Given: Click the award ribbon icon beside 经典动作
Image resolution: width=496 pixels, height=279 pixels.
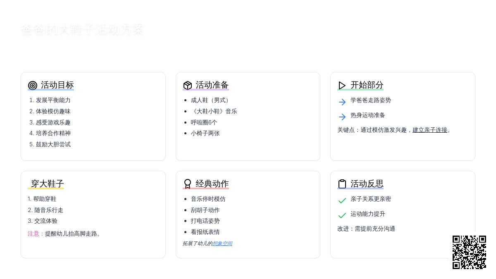Looking at the screenshot, I should 188,184.
